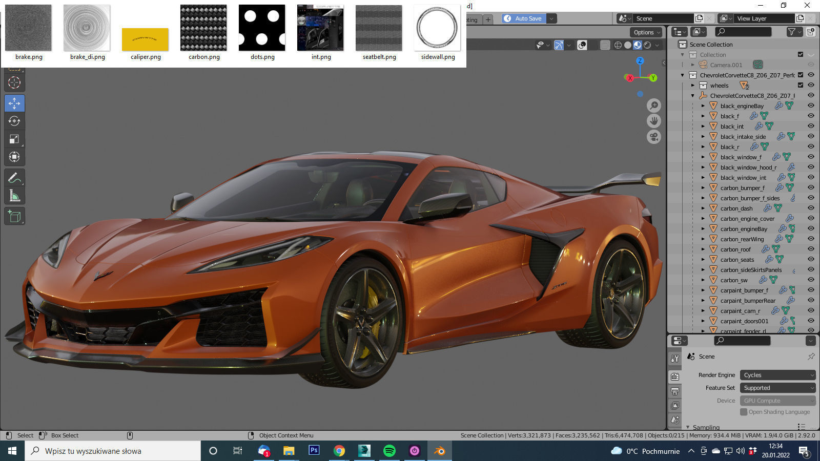This screenshot has width=820, height=461.
Task: Add a new workspace tab
Action: [488, 19]
